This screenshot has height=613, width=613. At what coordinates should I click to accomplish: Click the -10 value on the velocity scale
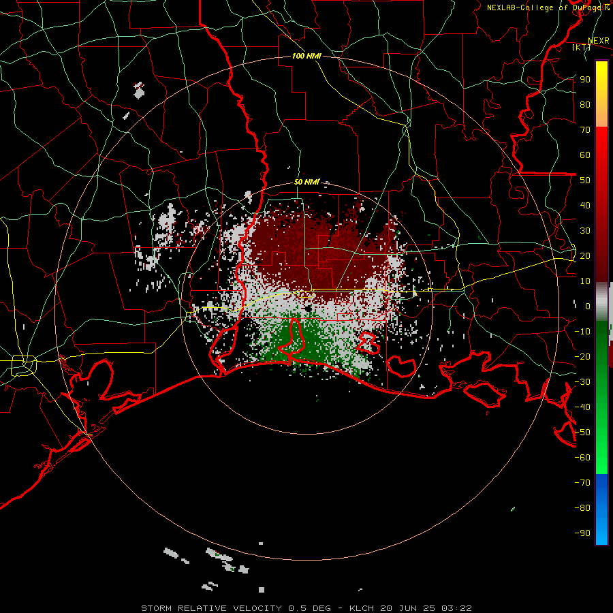(582, 332)
